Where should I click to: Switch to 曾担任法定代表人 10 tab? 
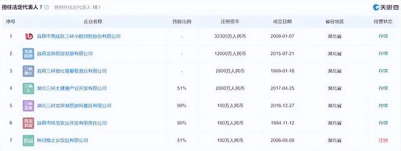tap(77, 7)
